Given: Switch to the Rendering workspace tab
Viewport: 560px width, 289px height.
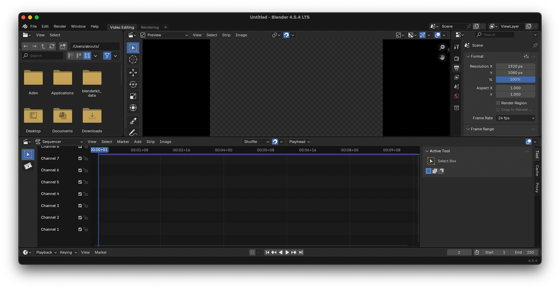Looking at the screenshot, I should coord(150,27).
